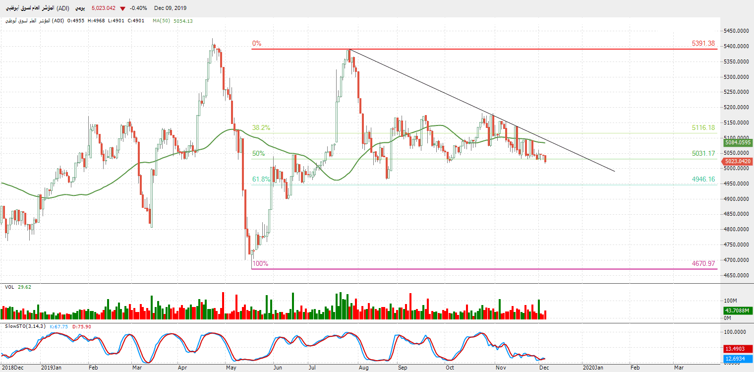Click the MA(50) indicator label
This screenshot has height=372, width=754.
coord(162,21)
